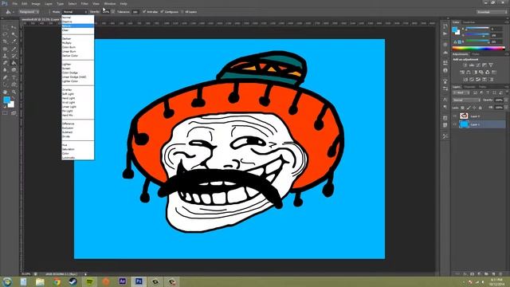Select the Pen tool
Screen dimensions: 510x287
click(5, 77)
